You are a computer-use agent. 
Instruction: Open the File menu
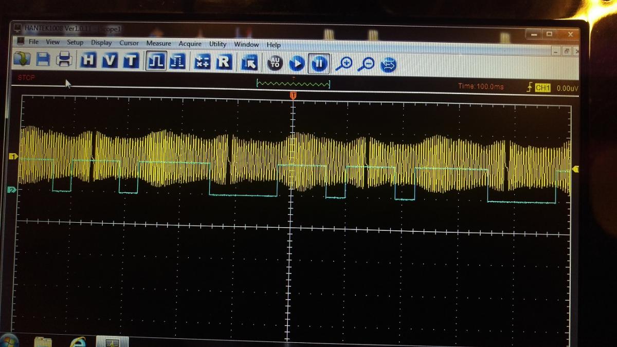point(33,42)
